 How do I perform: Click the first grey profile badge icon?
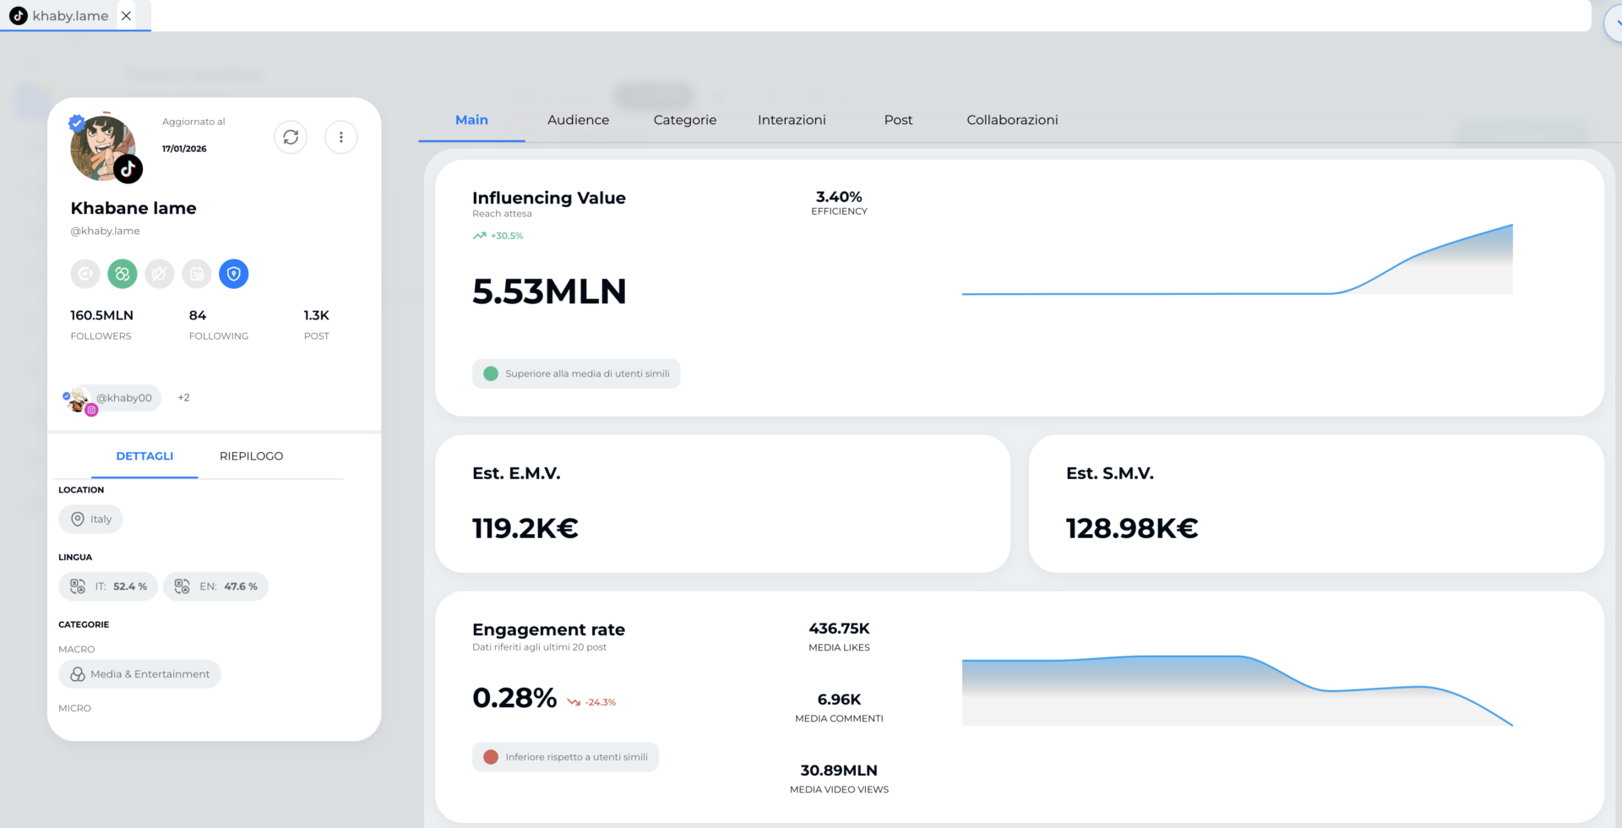click(85, 274)
